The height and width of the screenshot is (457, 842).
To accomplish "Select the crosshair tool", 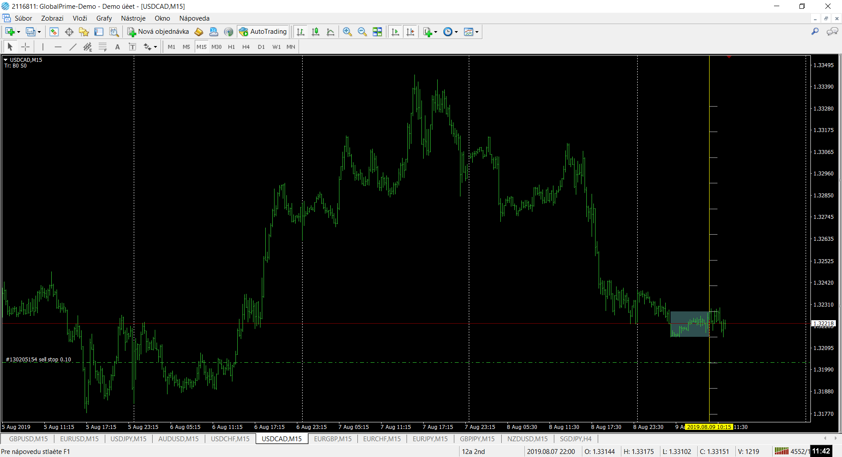I will click(x=25, y=47).
